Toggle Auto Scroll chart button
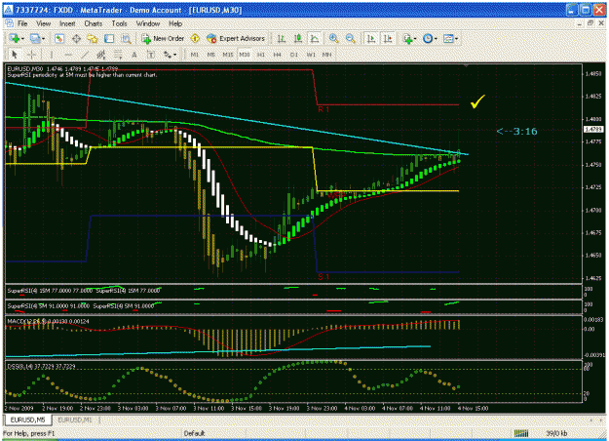This screenshot has width=609, height=441. (371, 38)
